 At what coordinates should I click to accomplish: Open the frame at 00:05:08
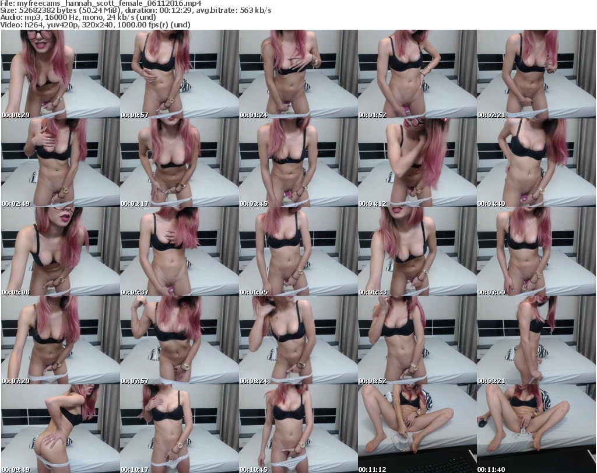60,251
